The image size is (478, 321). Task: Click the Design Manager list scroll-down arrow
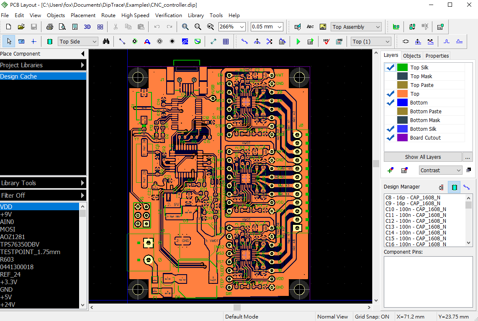pyautogui.click(x=468, y=243)
